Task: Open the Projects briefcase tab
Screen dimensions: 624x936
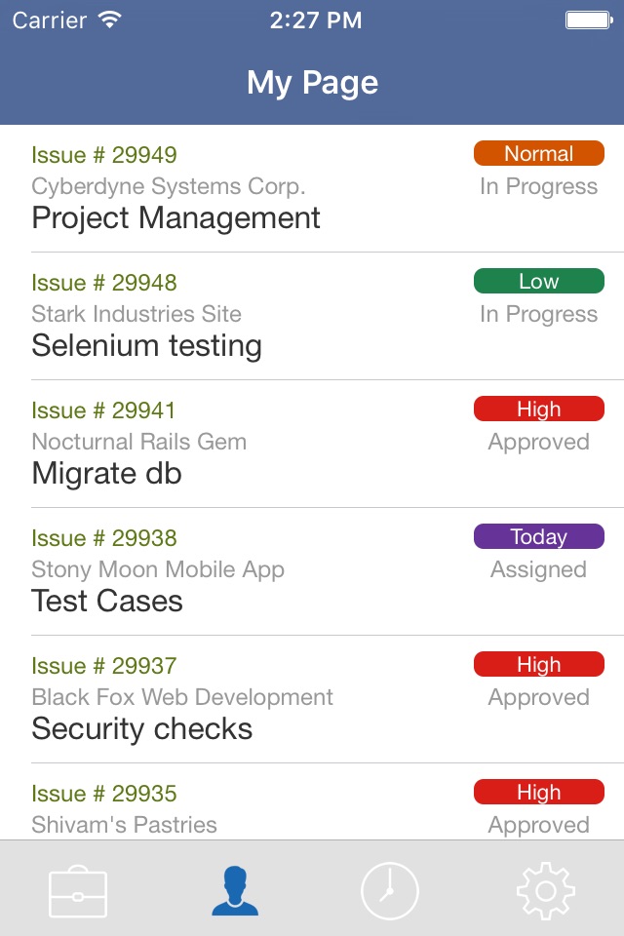Action: tap(78, 890)
